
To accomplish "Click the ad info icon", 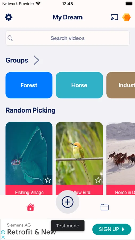I will (x=3, y=232).
